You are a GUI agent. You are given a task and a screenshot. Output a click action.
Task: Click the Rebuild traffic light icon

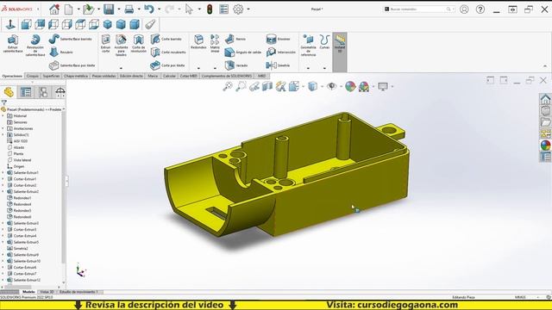pos(210,9)
